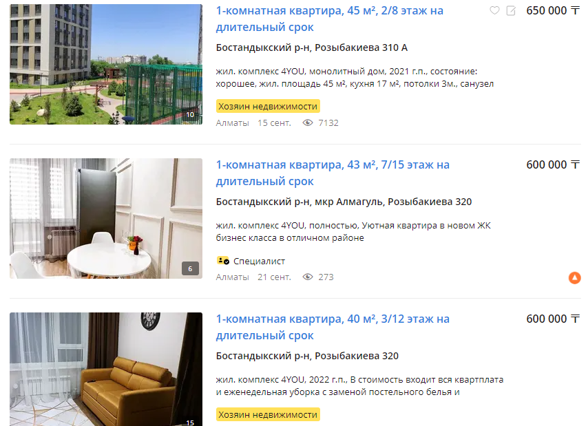View white round table photo thumbnail
The height and width of the screenshot is (426, 588).
106,218
